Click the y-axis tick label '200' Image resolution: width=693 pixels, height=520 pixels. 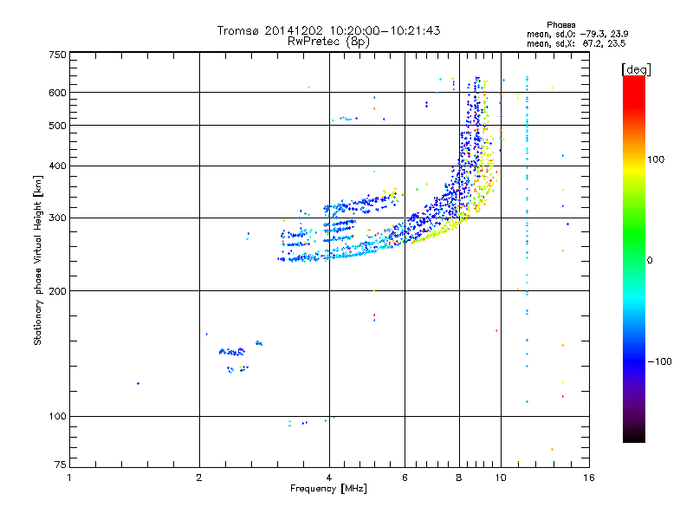click(57, 291)
